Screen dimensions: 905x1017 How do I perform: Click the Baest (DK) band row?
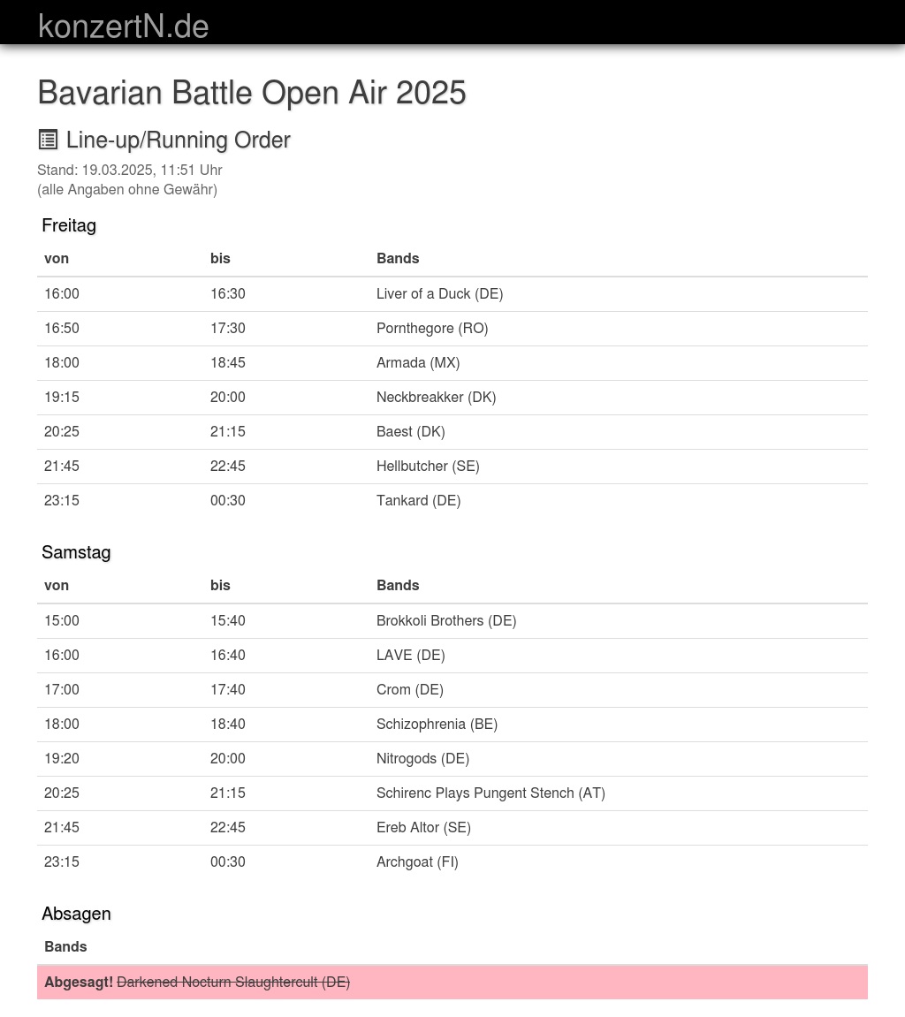(x=410, y=432)
